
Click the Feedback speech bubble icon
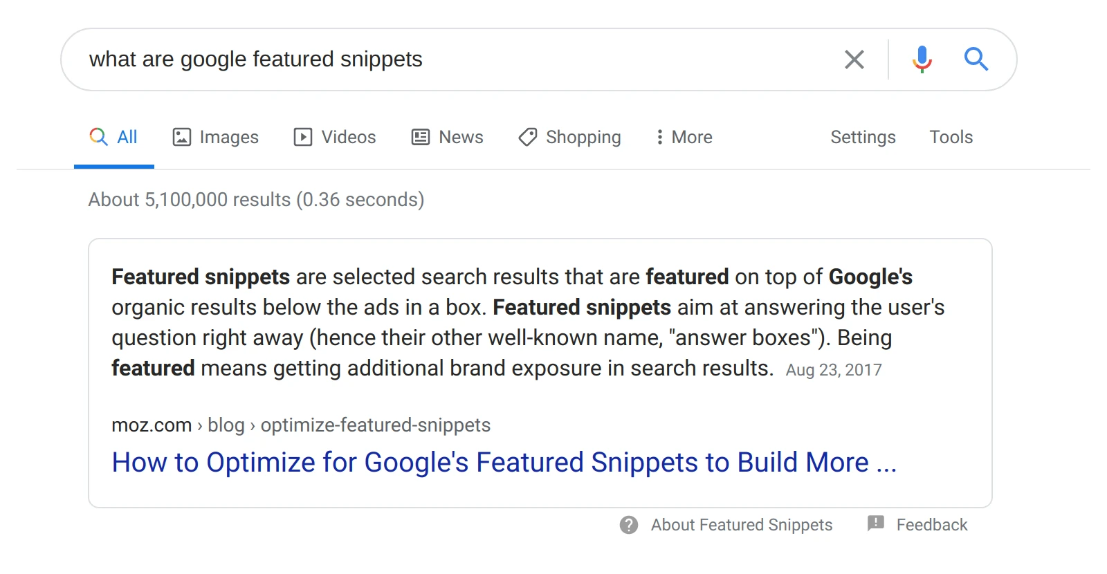click(876, 524)
